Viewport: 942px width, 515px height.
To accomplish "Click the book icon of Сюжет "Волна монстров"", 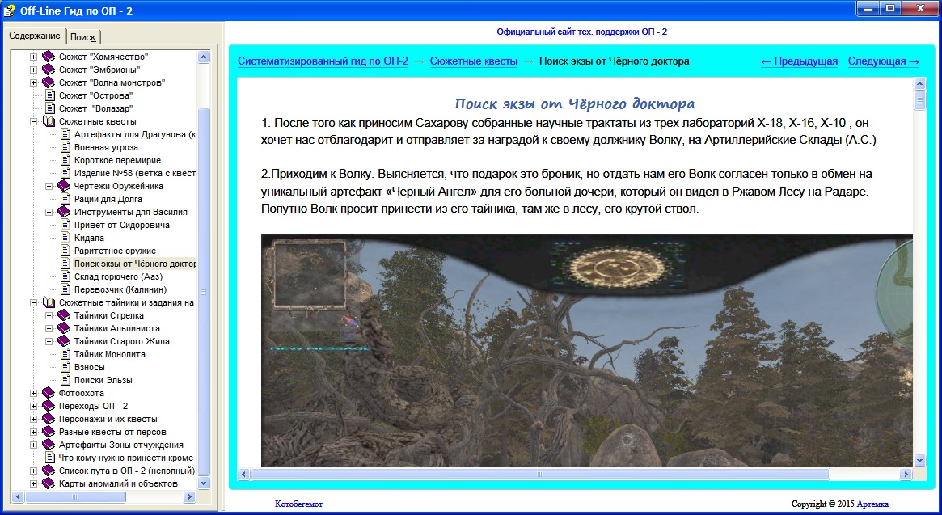I will coord(49,82).
